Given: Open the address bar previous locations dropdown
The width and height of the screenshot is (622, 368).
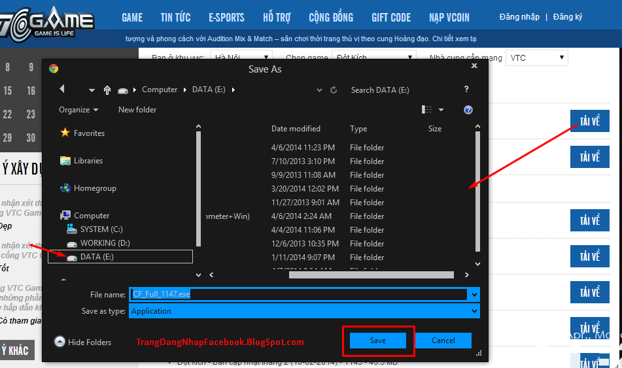Looking at the screenshot, I should [319, 90].
